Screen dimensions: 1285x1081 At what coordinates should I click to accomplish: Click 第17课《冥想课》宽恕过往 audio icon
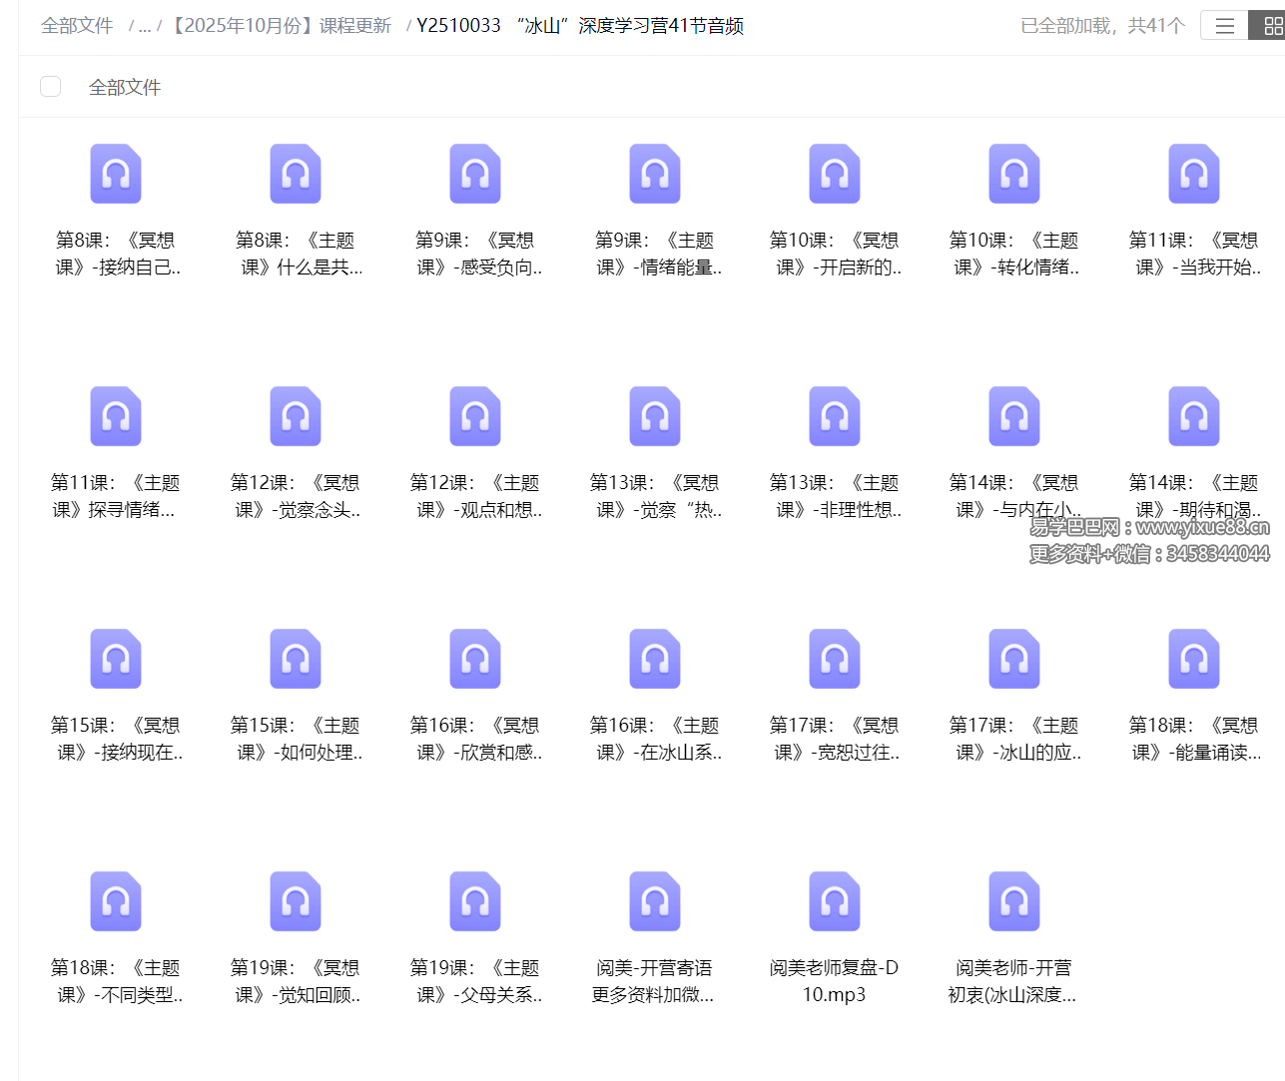(x=834, y=659)
